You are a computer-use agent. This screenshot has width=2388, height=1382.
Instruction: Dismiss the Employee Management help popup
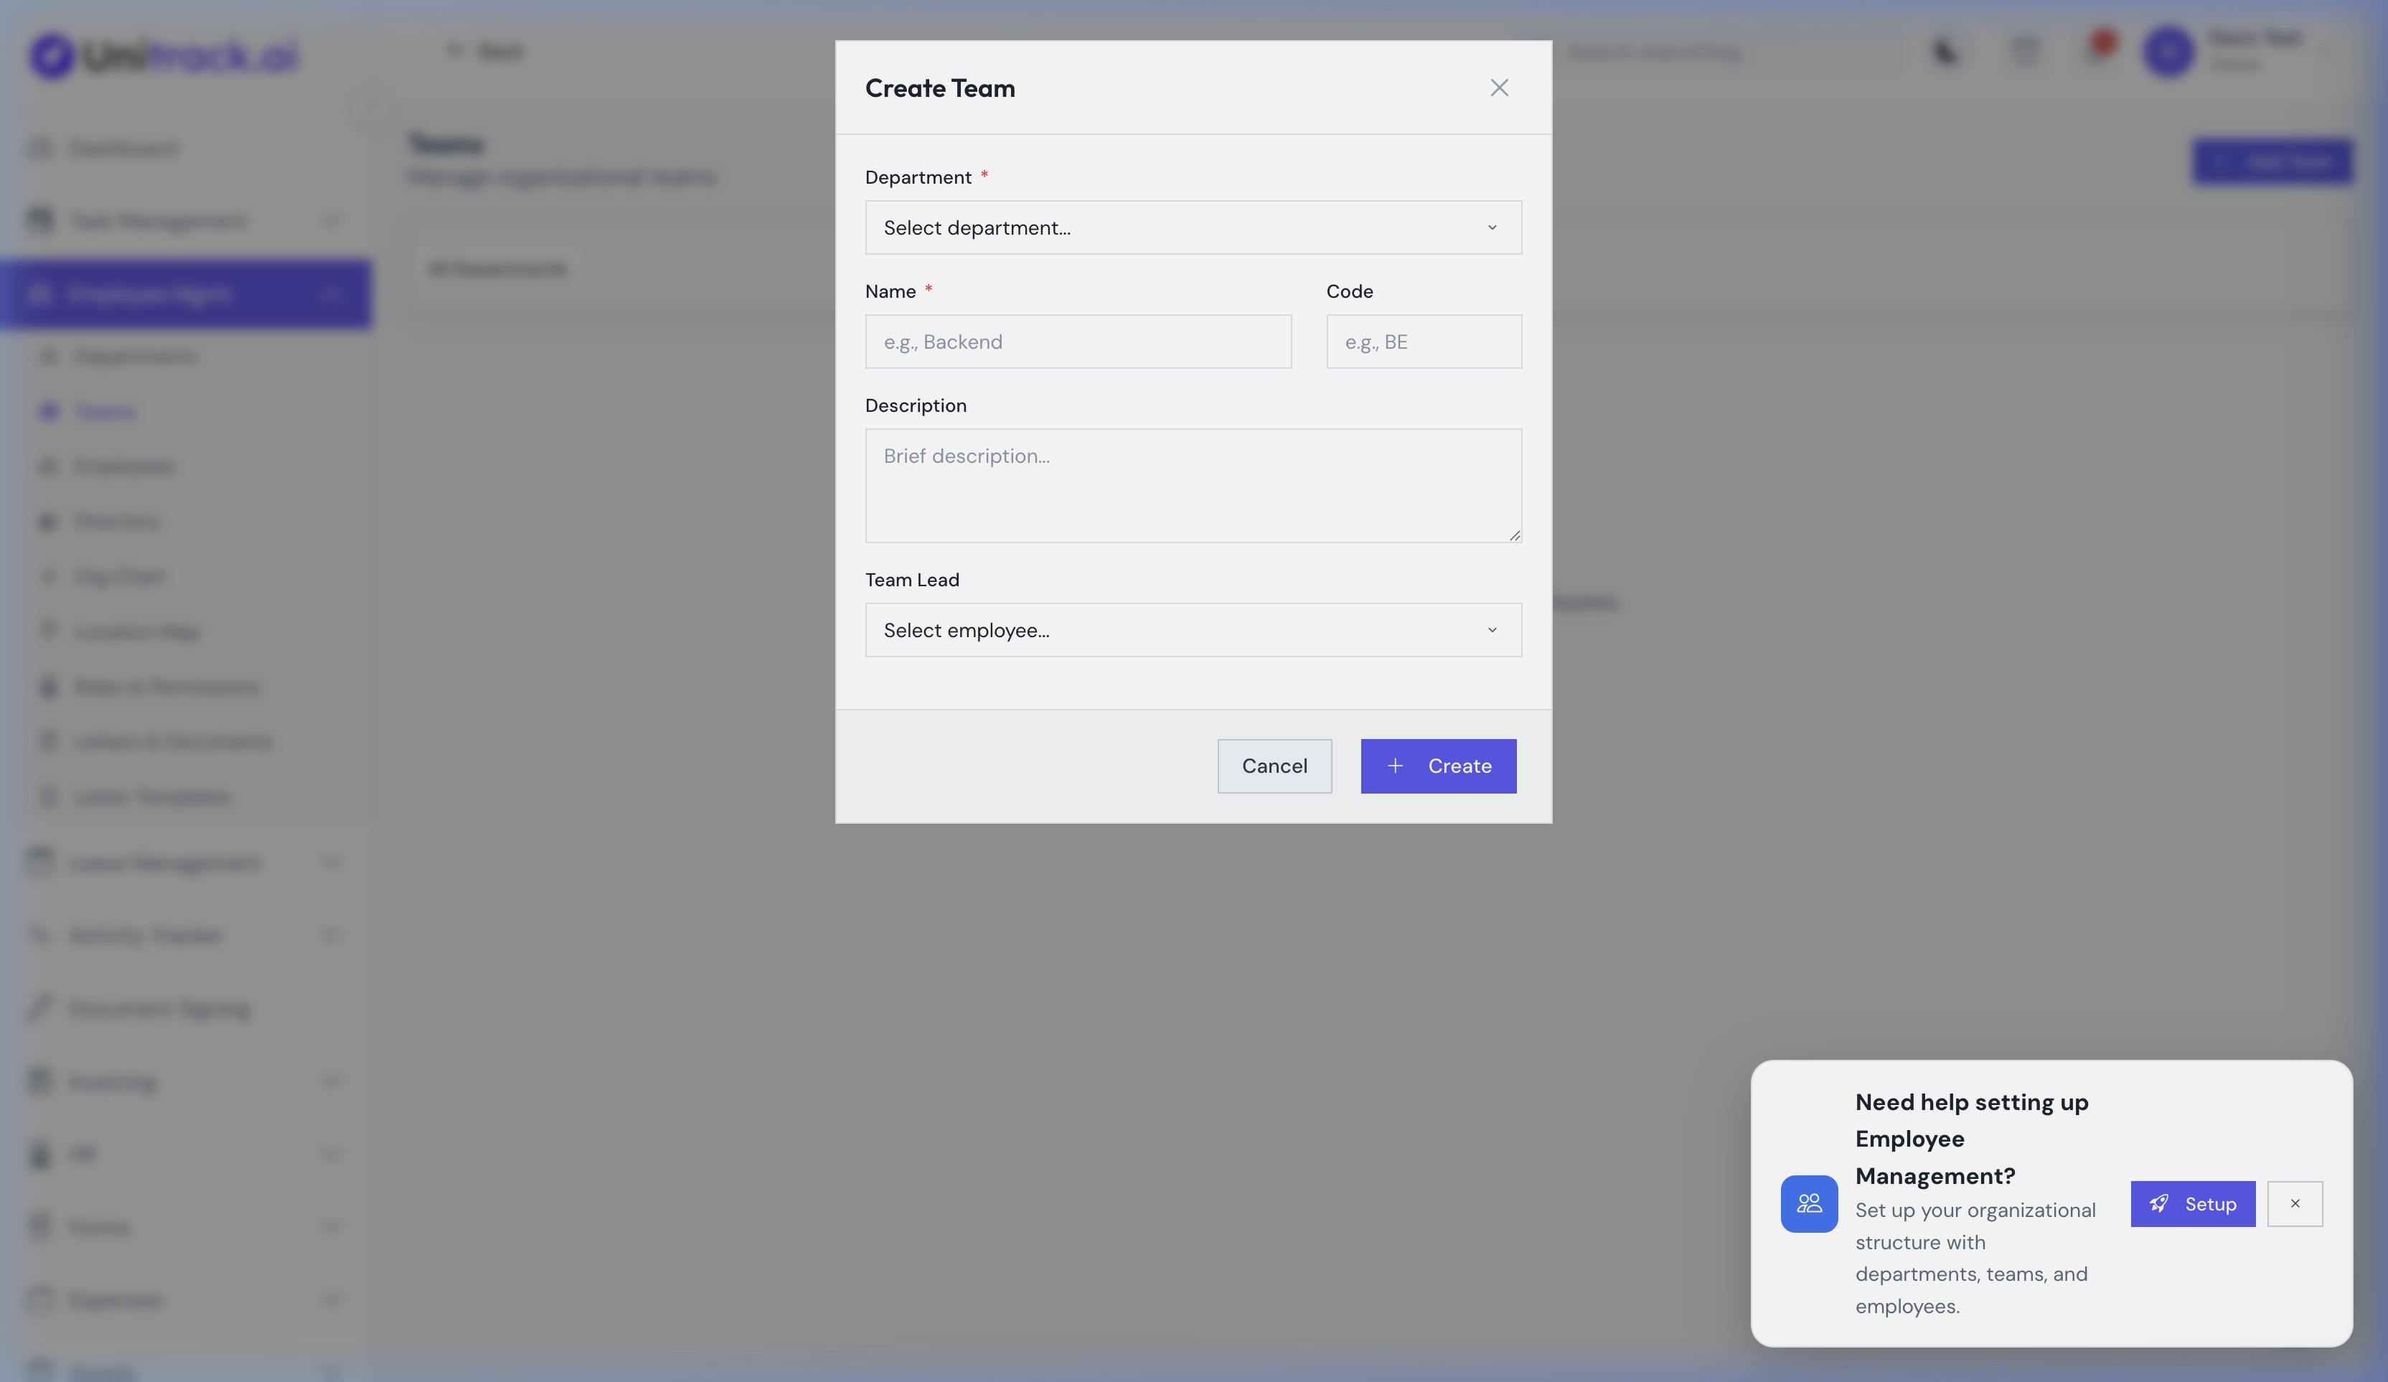pyautogui.click(x=2294, y=1204)
